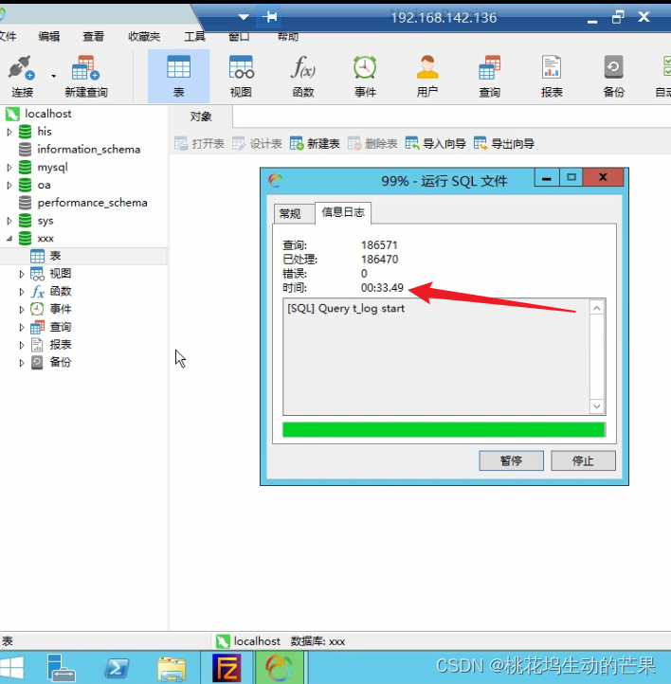Screen dimensions: 671x684
Task: Select the Report (报表) toolbar icon
Action: [x=552, y=77]
